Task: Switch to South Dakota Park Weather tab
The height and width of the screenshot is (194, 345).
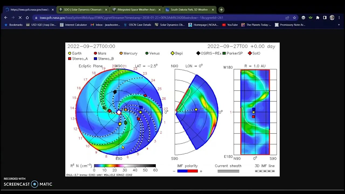Action: pos(190,10)
